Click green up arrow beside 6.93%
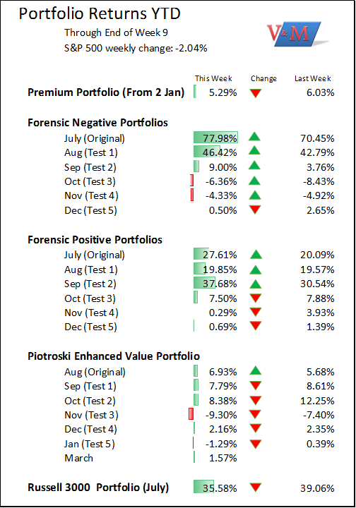Viewport: 356px width, 508px height. tap(256, 370)
